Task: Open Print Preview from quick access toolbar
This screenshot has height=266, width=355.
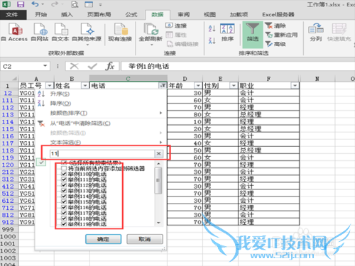Action: (x=75, y=4)
